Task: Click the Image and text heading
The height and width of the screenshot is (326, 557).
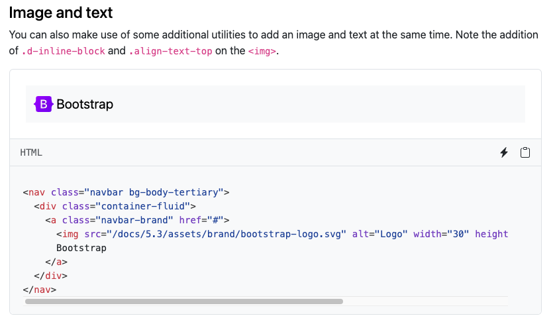Action: point(61,13)
